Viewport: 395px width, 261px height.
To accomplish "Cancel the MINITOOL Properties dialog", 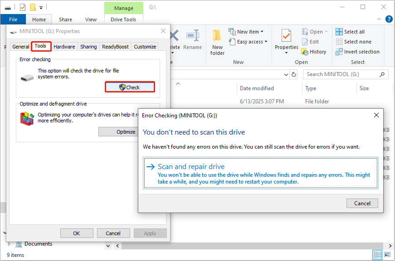I will (x=113, y=233).
